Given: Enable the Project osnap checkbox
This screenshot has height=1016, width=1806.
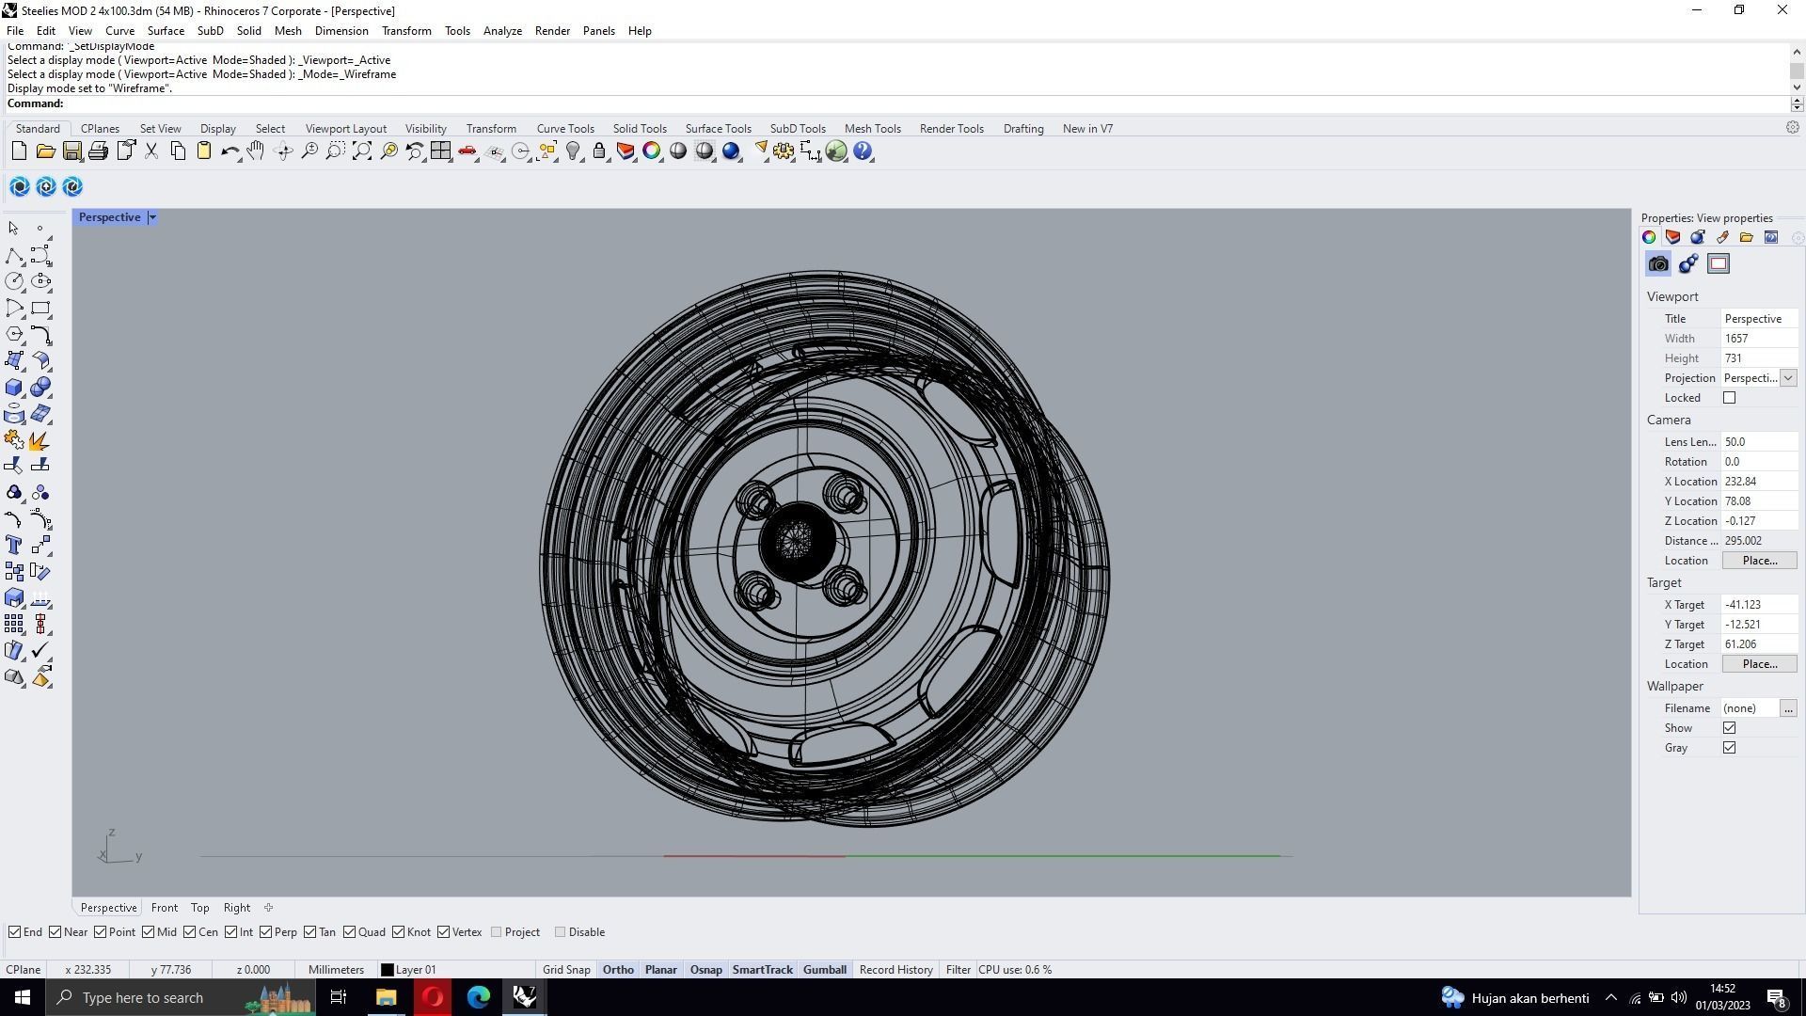Looking at the screenshot, I should tap(497, 932).
